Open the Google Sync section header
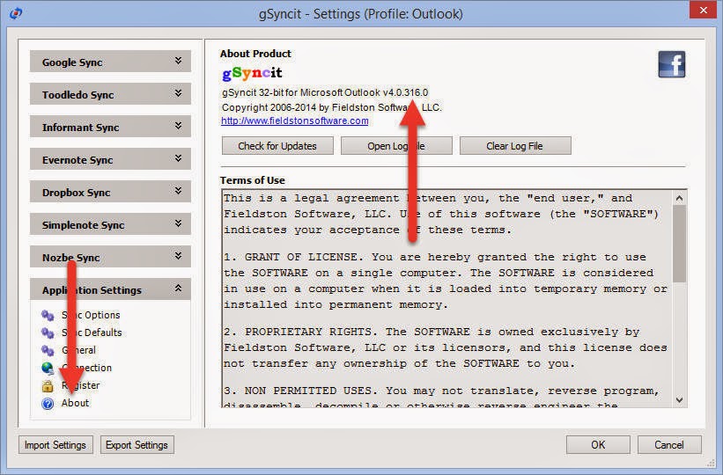The width and height of the screenshot is (723, 475). pyautogui.click(x=110, y=62)
